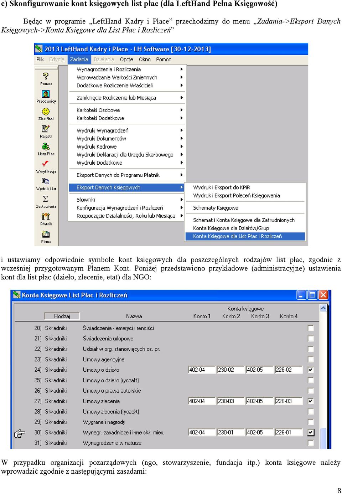Toggle checkbox for Umowy o dzieło (ryczałt)
The image size is (342, 494).
coord(311,380)
